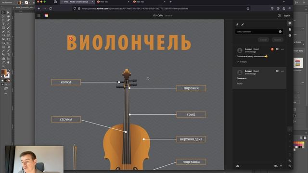This screenshot has height=173, width=308.
Task: Open the browser account icon
Action: pyautogui.click(x=278, y=9)
